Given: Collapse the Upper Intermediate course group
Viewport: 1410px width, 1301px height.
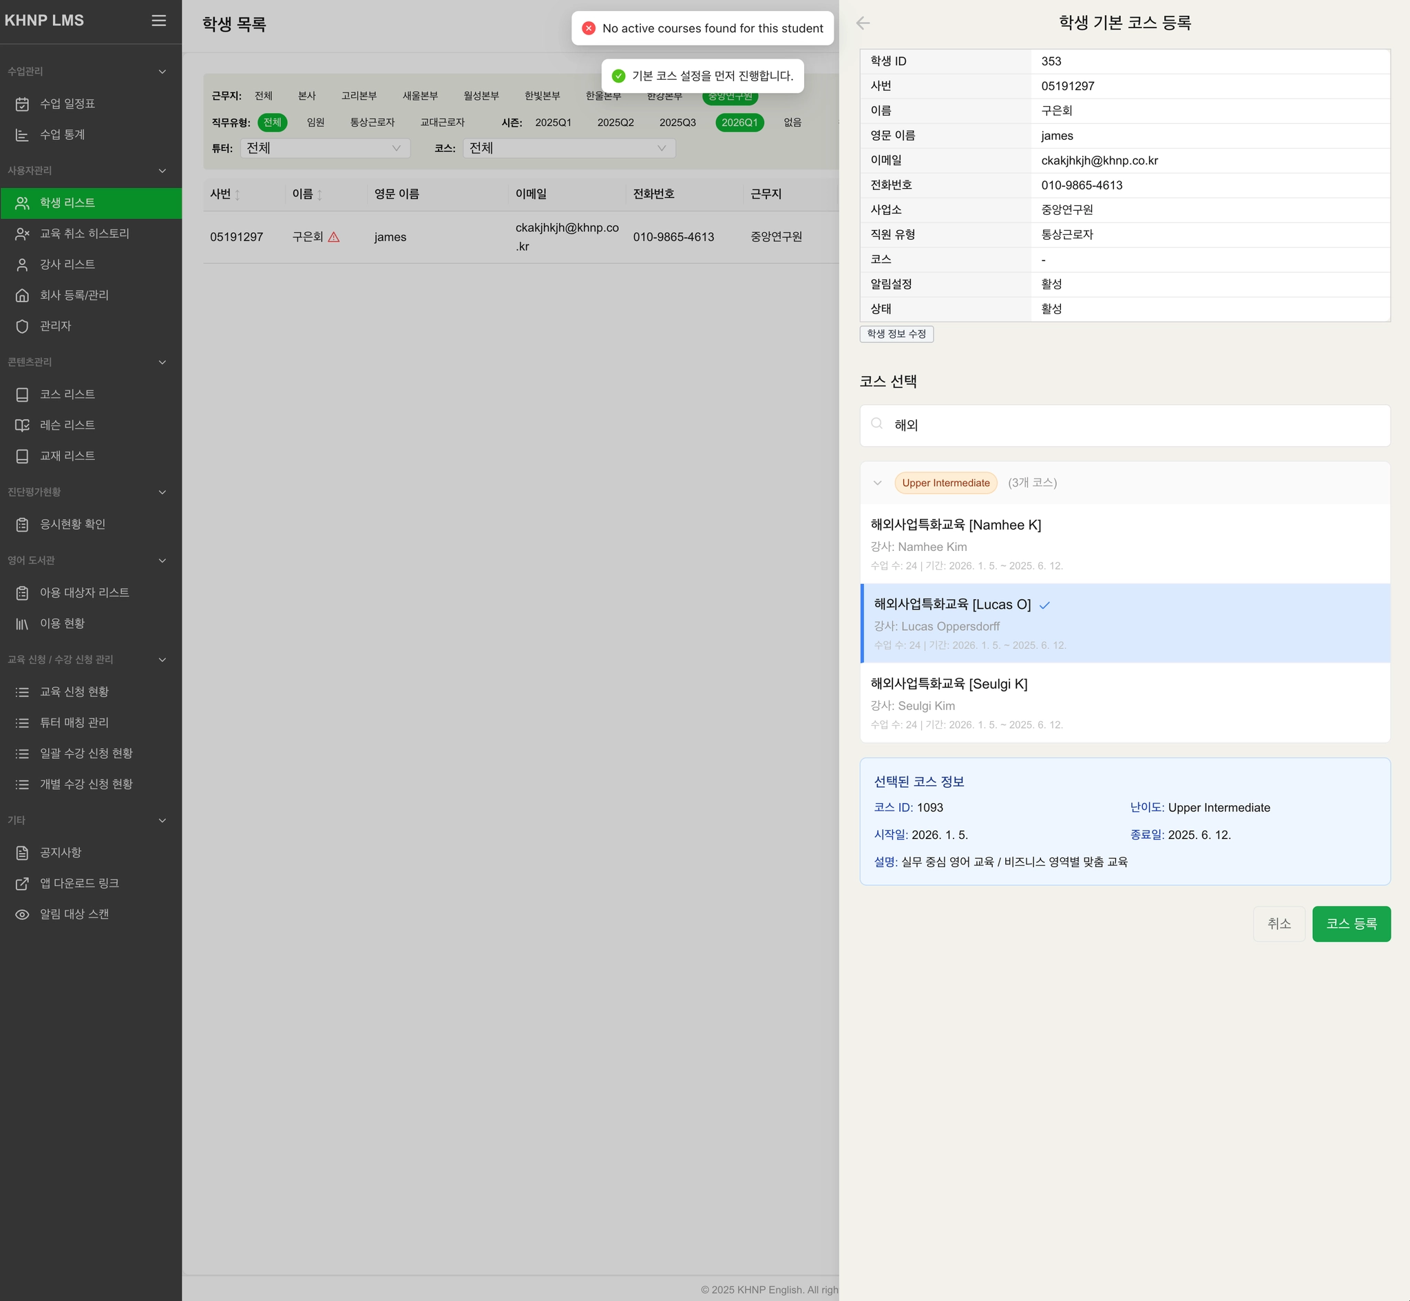Looking at the screenshot, I should (876, 483).
